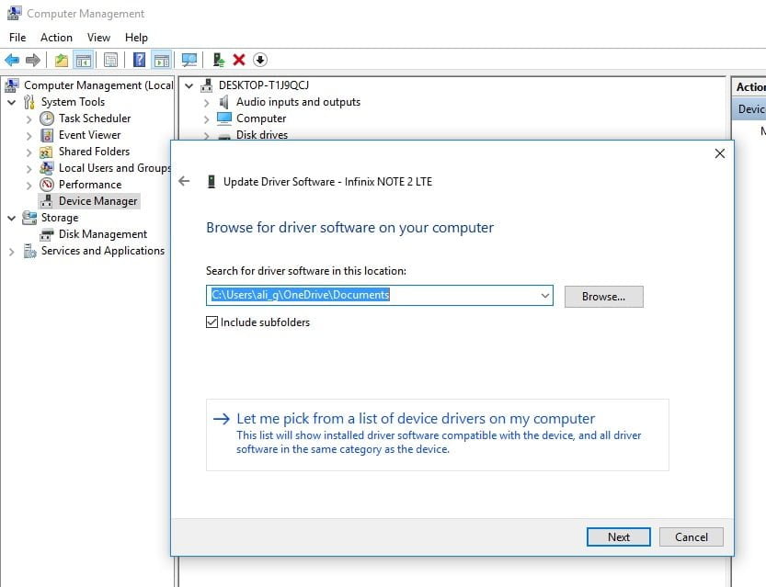Click the blue Help question mark icon
This screenshot has height=587, width=766.
tap(139, 60)
